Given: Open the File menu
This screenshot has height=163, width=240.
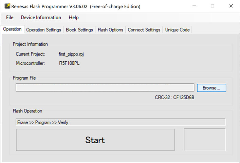Looking at the screenshot, I should (10, 17).
